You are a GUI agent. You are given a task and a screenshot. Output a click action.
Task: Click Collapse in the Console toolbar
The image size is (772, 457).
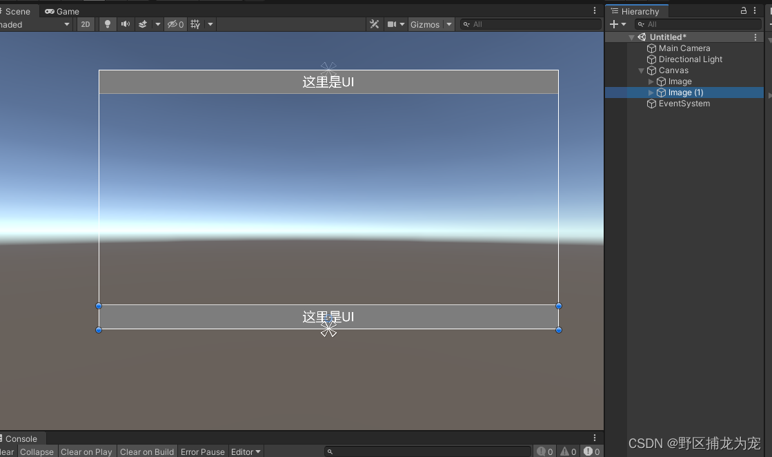coord(37,451)
